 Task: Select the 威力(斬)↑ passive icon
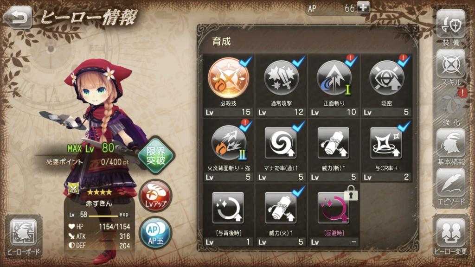pos(334,143)
